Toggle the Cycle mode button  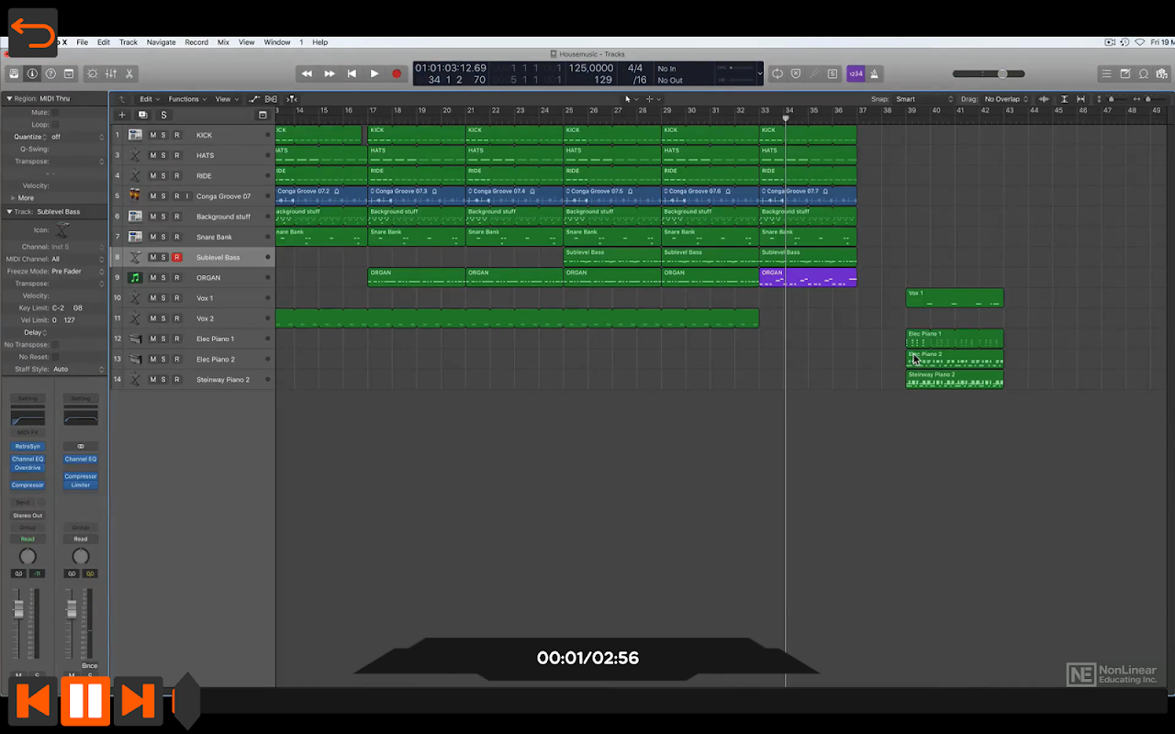[x=778, y=73]
